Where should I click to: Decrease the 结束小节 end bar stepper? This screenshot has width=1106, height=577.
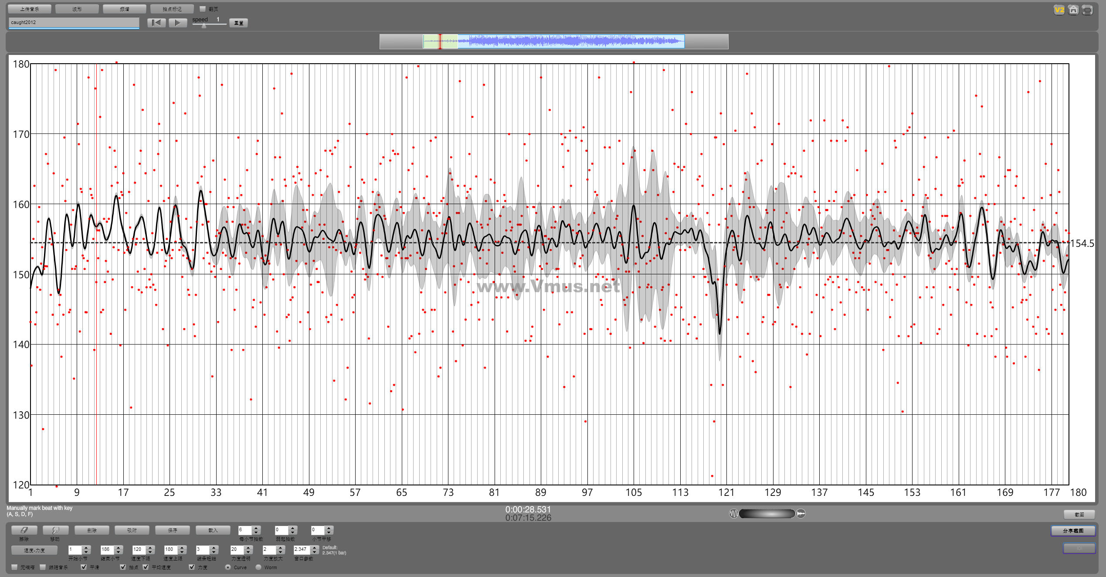click(119, 552)
